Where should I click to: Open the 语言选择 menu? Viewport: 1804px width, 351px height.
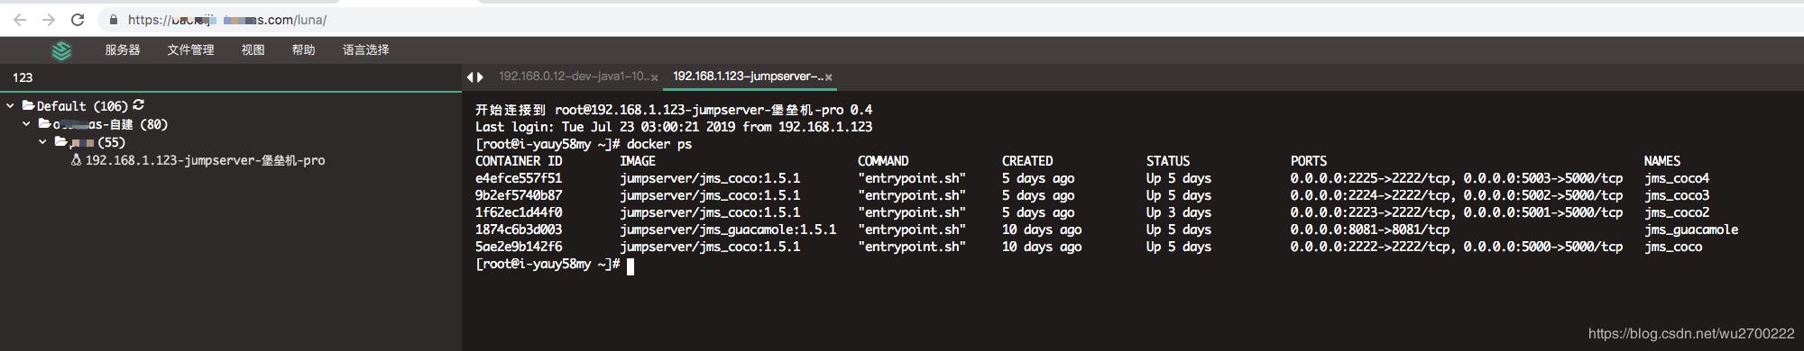click(x=365, y=50)
